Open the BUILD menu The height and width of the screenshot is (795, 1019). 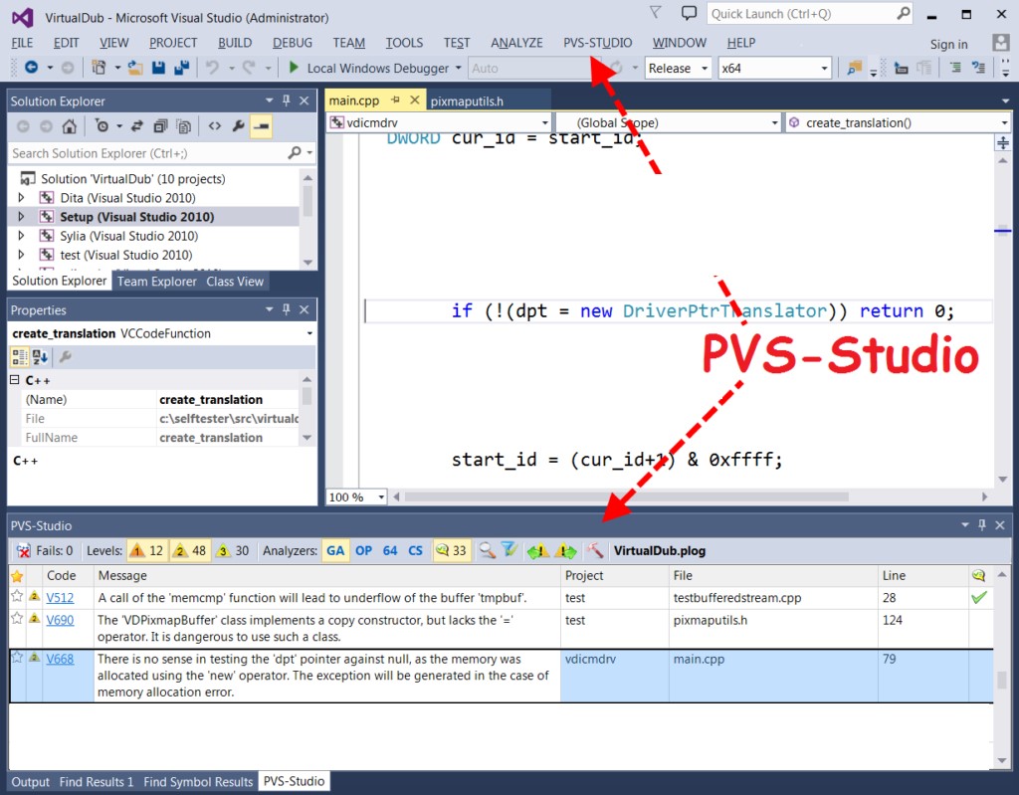tap(235, 42)
